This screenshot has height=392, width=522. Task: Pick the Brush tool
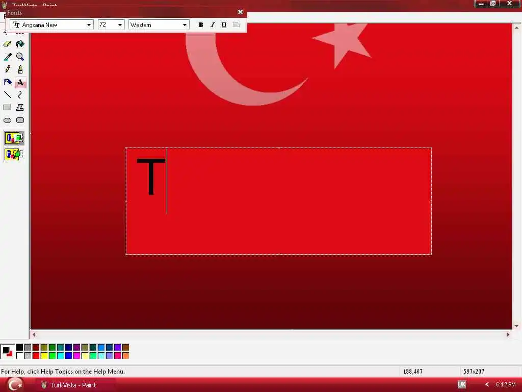pyautogui.click(x=20, y=69)
